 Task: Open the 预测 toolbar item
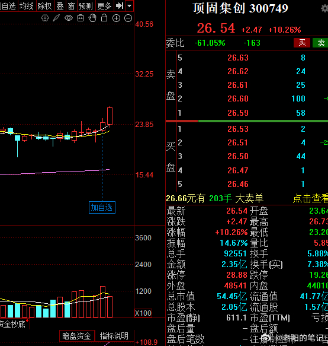coord(86,6)
